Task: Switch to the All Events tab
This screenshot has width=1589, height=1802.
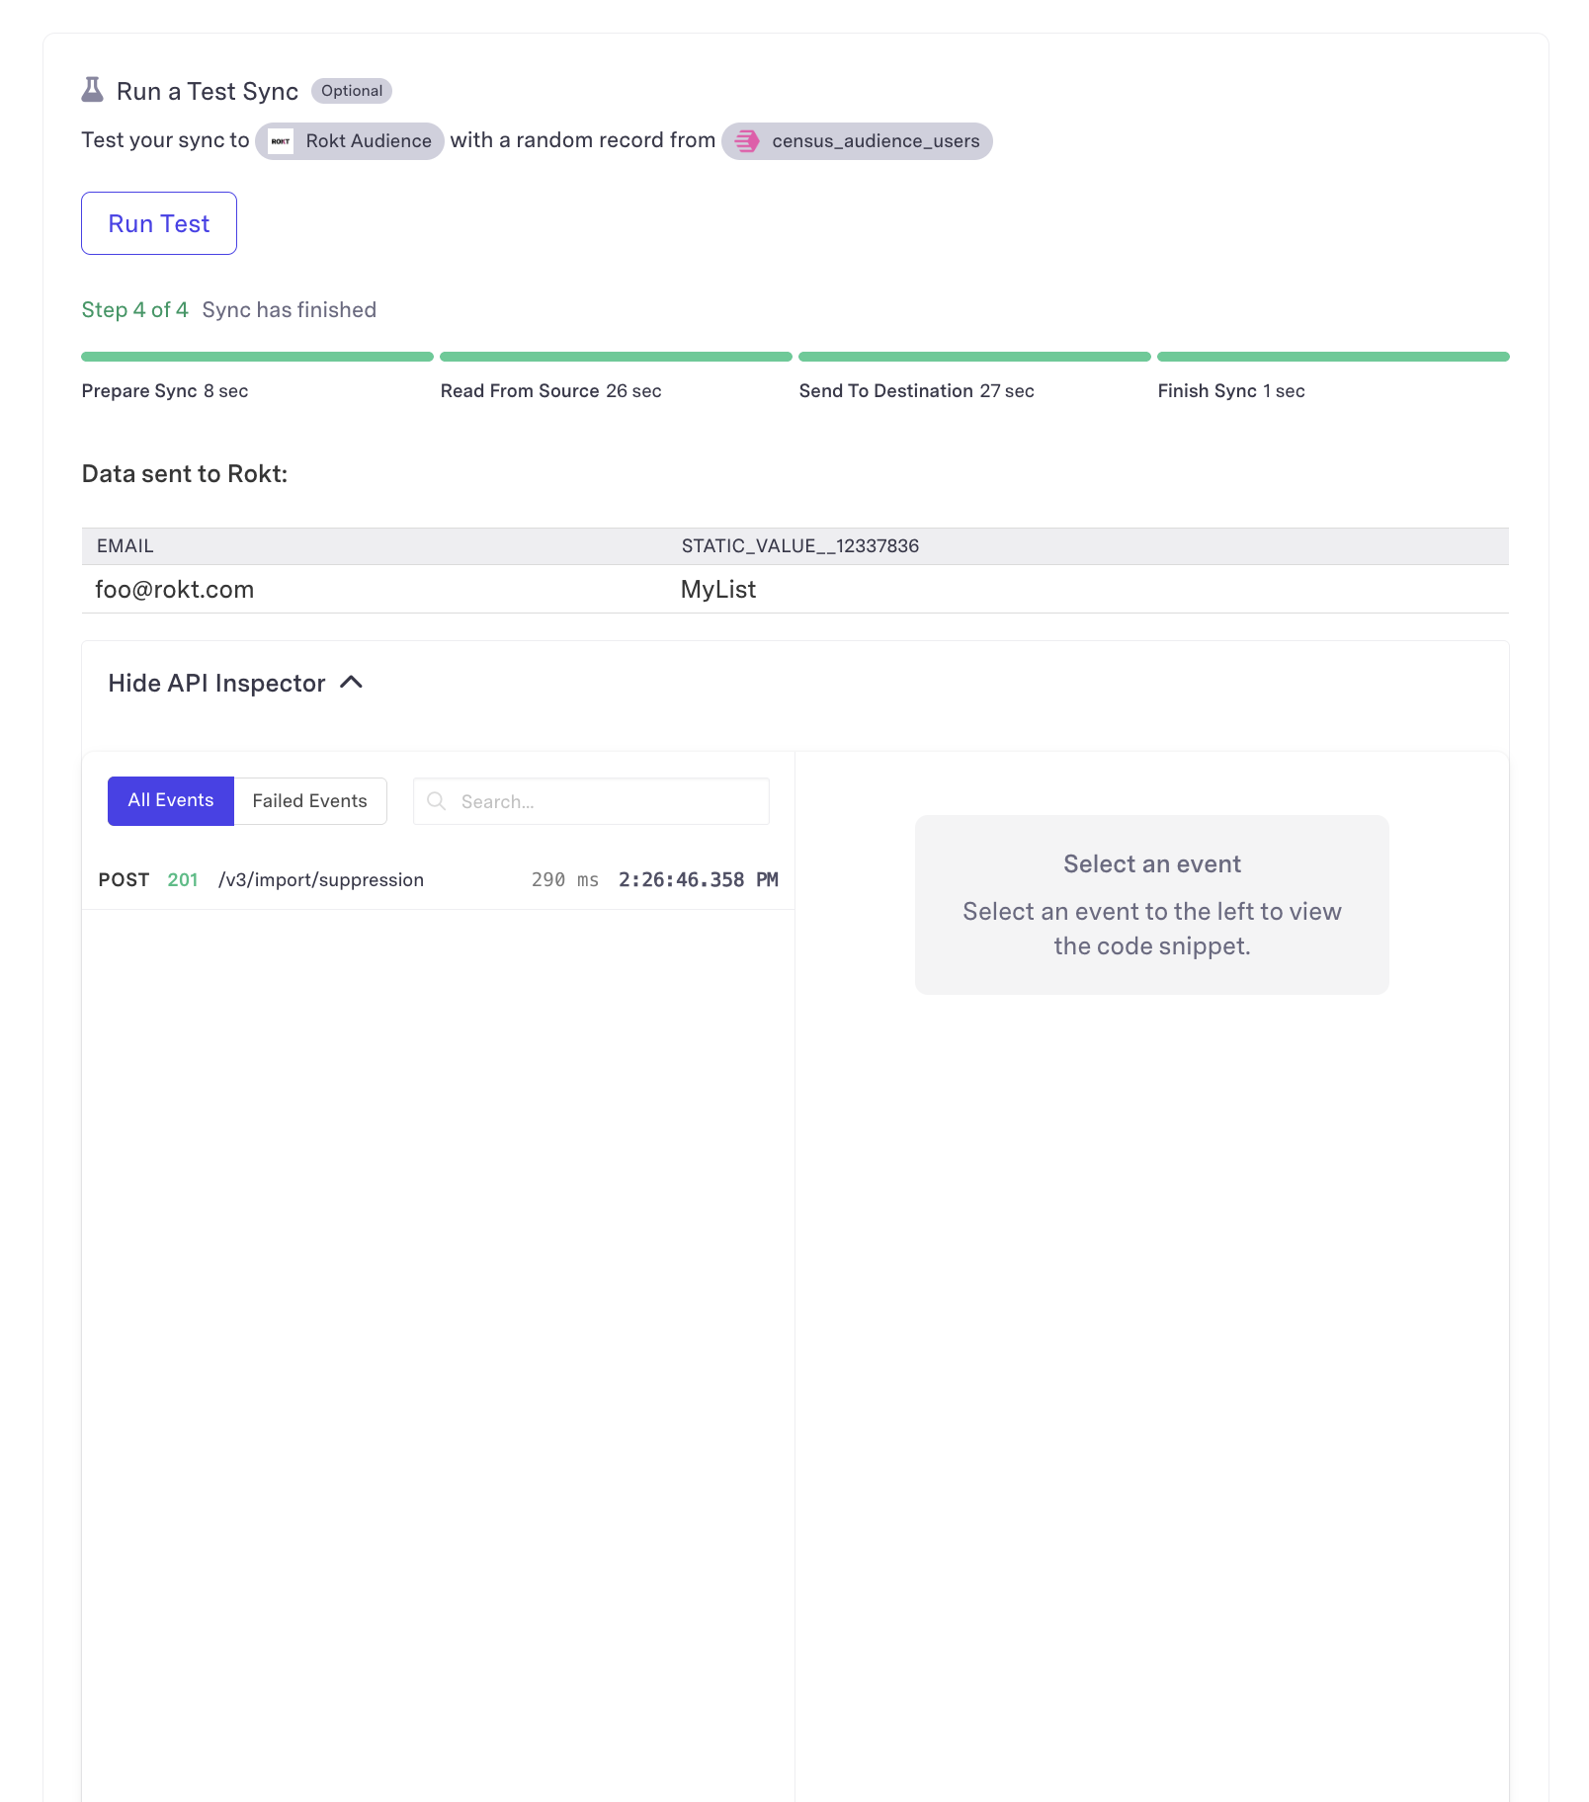Action: [171, 800]
